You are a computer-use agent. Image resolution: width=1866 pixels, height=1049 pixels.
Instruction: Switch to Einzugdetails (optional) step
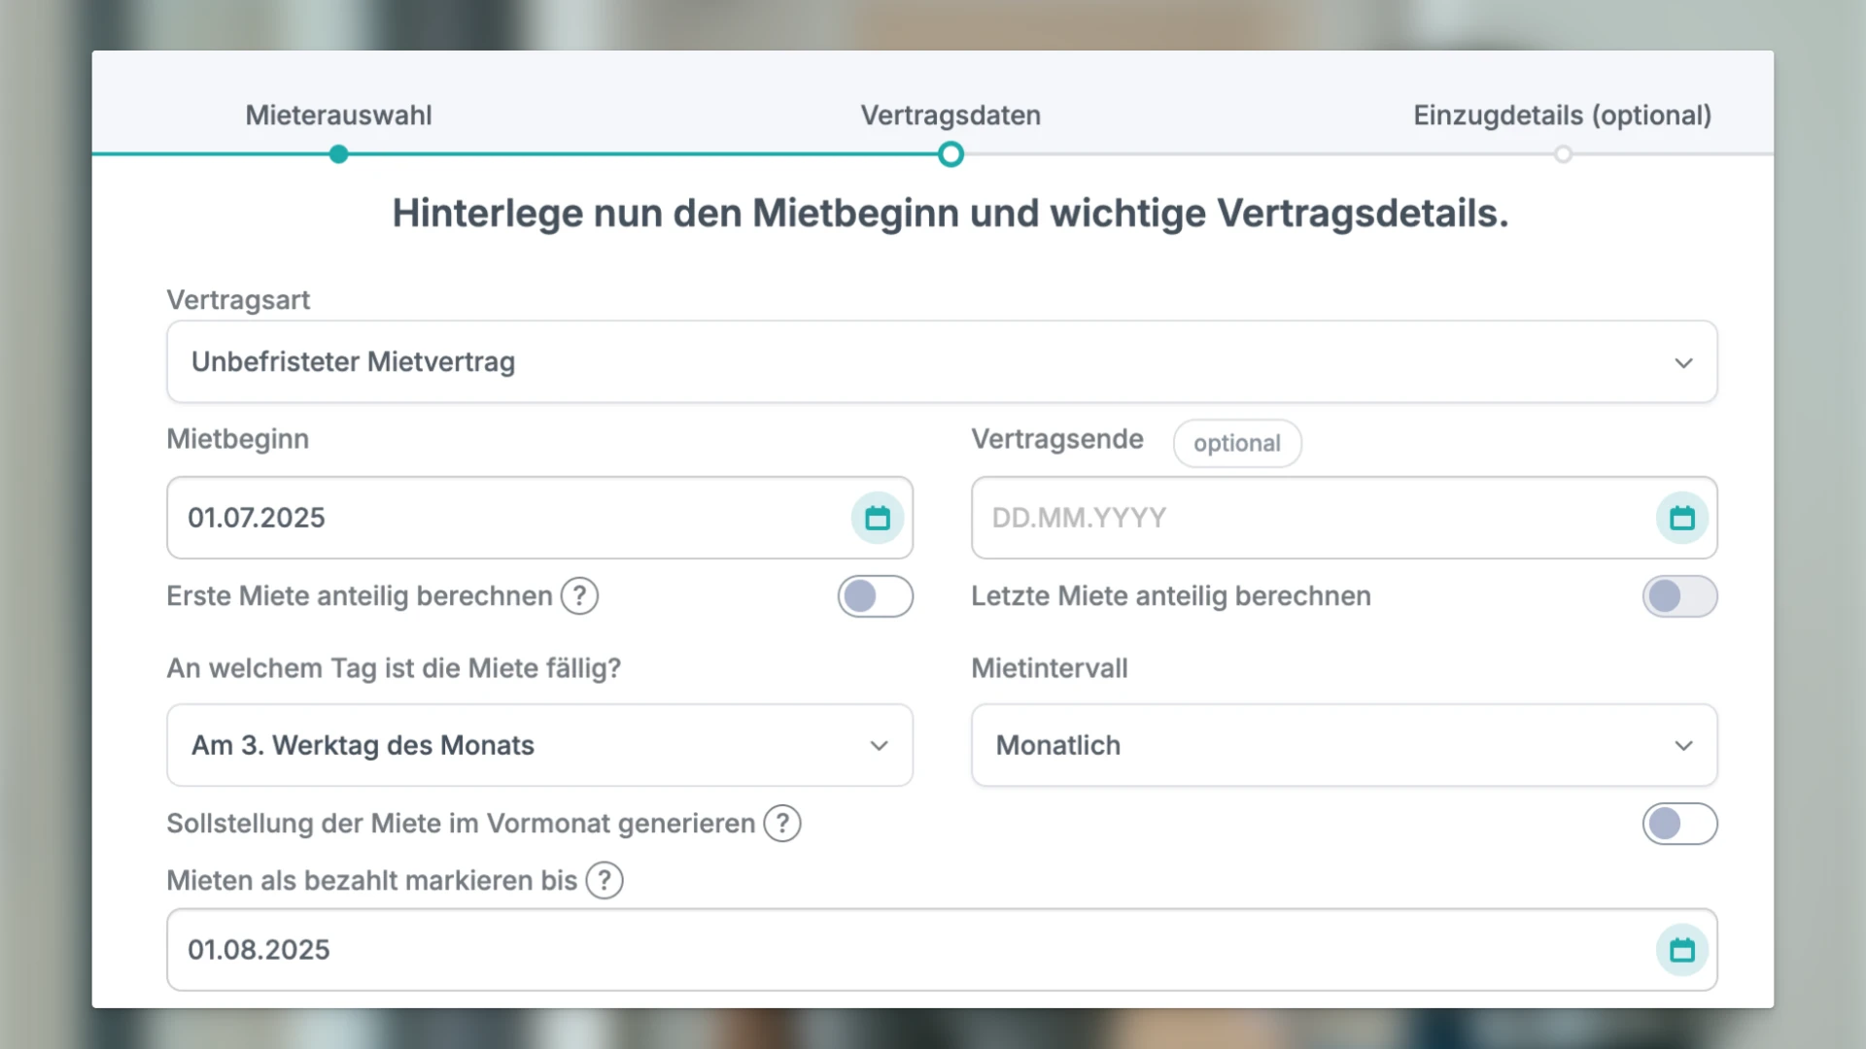pos(1562,116)
